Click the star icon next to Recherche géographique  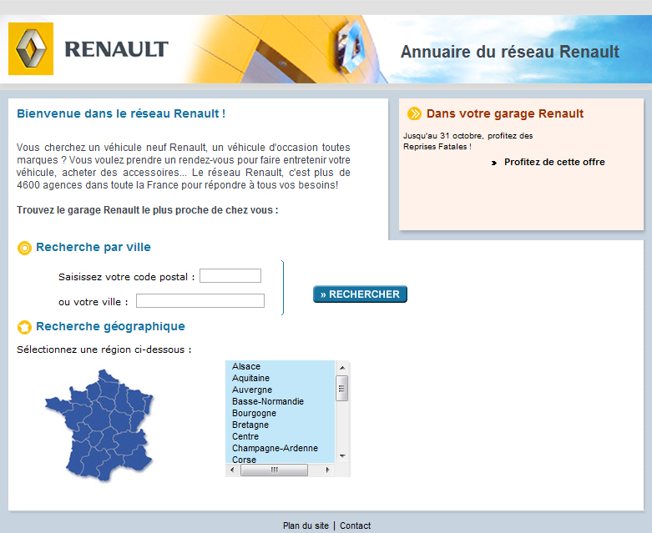24,327
